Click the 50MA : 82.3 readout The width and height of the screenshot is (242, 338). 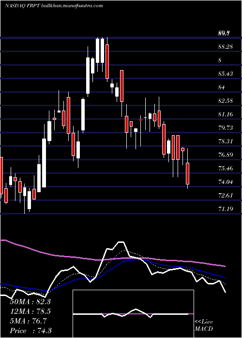pos(30,302)
